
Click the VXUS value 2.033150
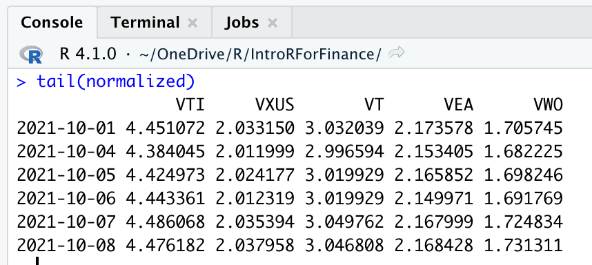[x=255, y=128]
